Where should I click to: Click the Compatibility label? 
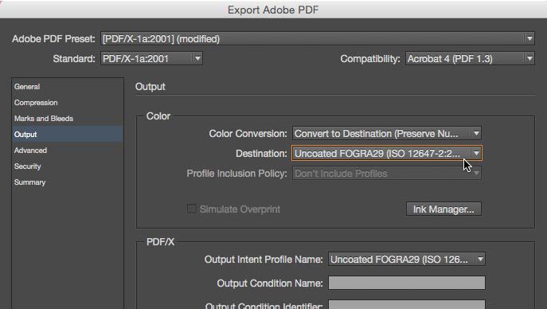(370, 59)
